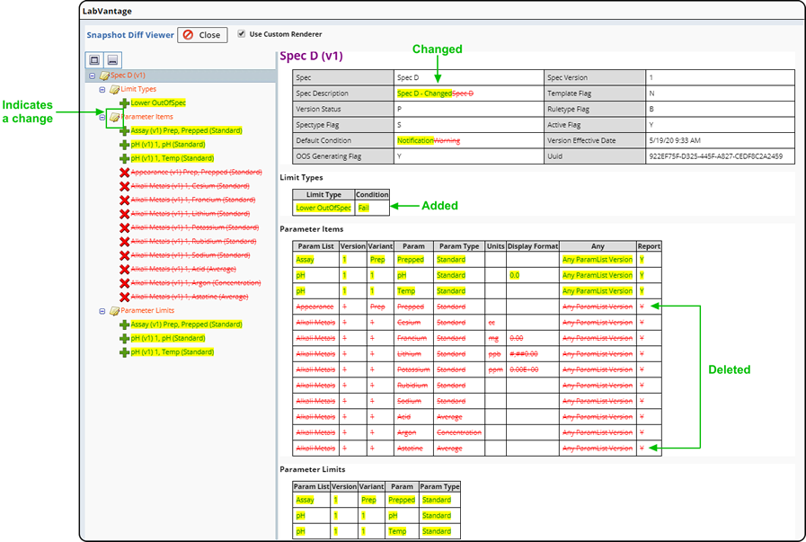Click red X icon beside Alkali Metals Cesium
The height and width of the screenshot is (542, 806).
click(124, 187)
